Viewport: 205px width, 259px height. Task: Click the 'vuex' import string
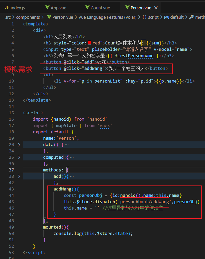[105, 126]
